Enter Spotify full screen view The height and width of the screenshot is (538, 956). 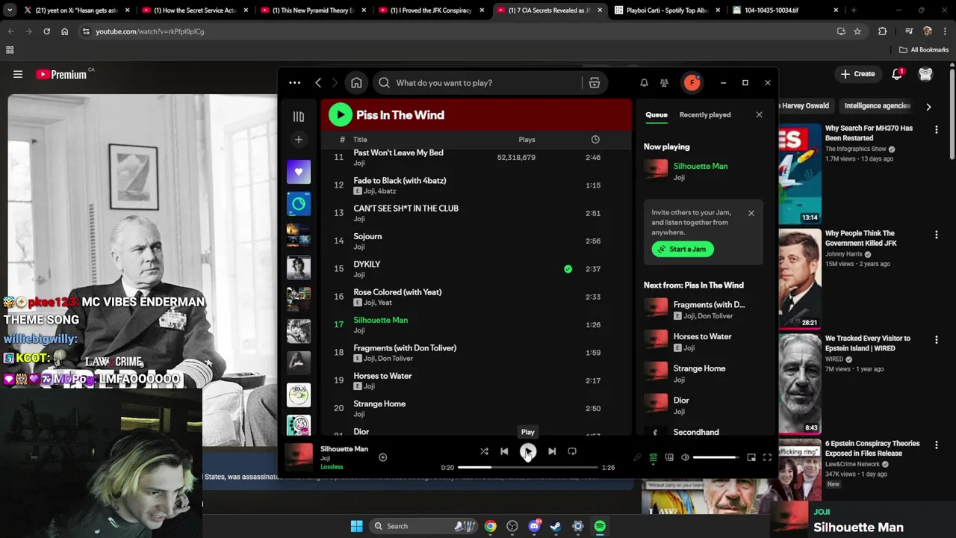[767, 457]
